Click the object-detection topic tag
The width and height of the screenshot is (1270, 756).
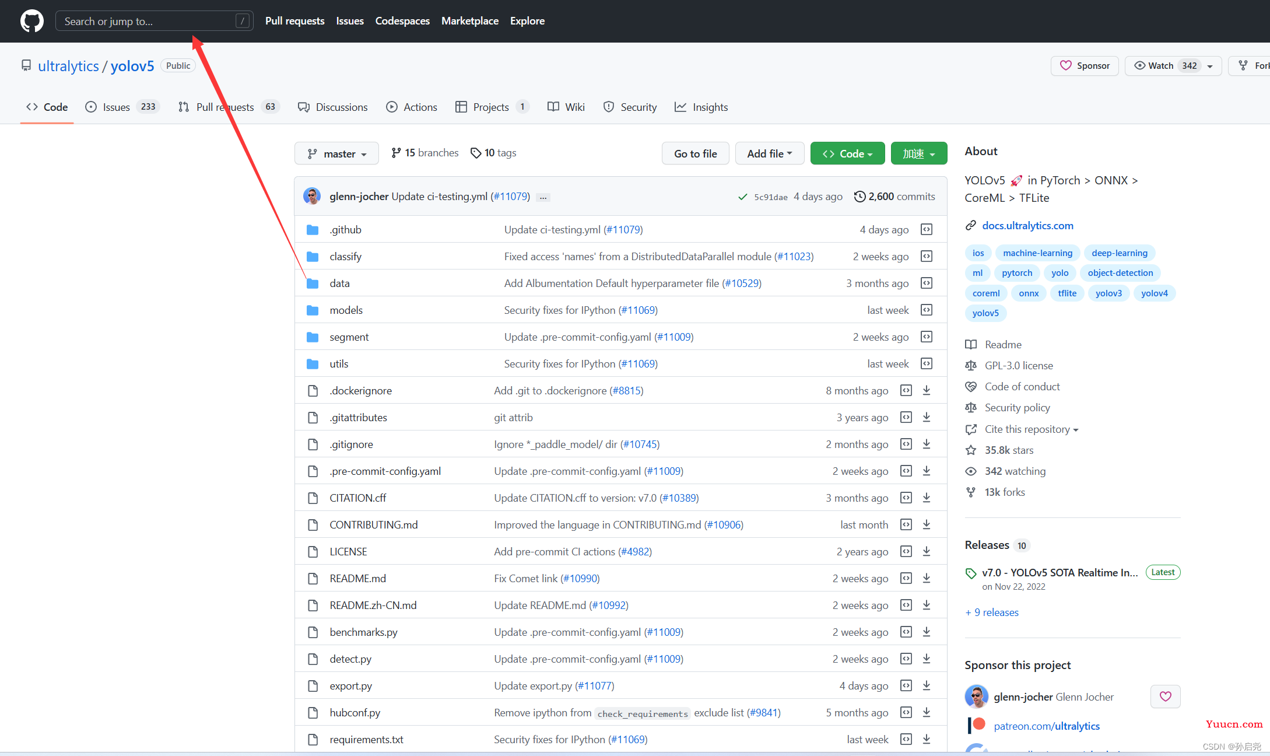(1120, 273)
